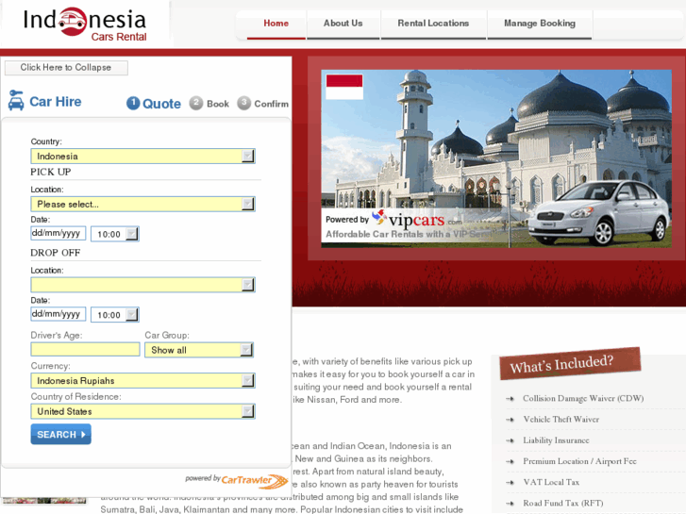Screen dimensions: 686x514
Task: Select the step 2 Book indicator
Action: [209, 104]
